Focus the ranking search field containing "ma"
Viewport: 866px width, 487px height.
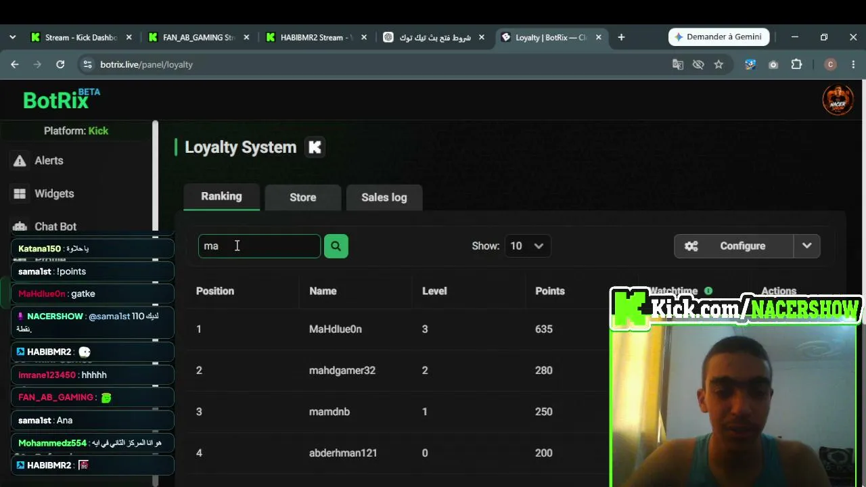(x=259, y=246)
